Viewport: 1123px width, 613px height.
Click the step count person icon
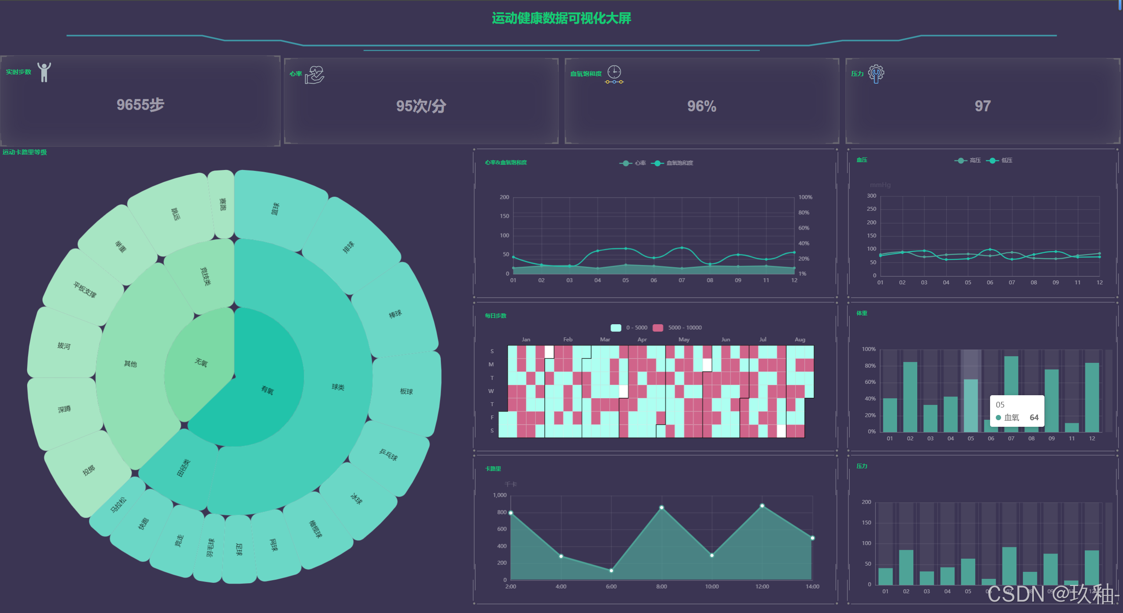pyautogui.click(x=44, y=72)
